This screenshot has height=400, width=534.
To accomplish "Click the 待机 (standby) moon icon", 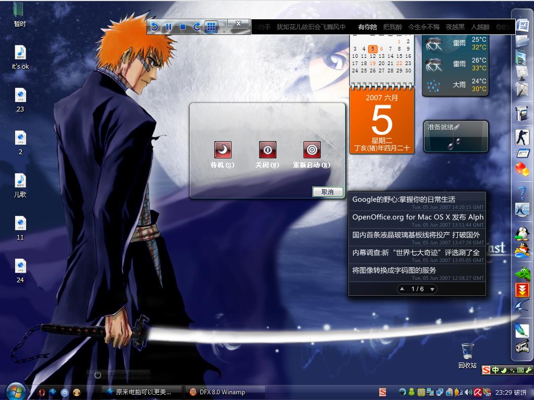I will 223,149.
